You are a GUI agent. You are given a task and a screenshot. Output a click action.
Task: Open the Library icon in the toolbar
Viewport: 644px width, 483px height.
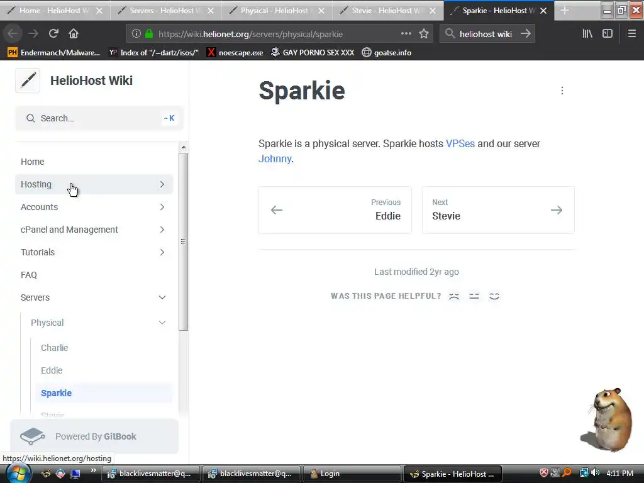click(587, 34)
